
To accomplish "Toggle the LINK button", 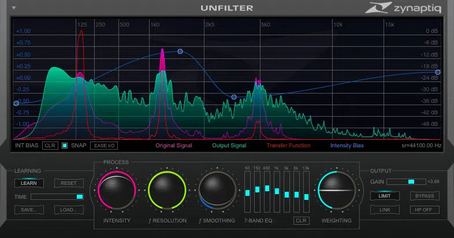I will click(x=385, y=210).
